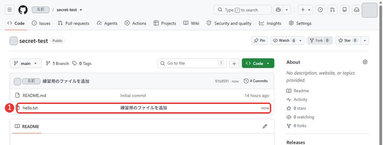This screenshot has height=145, width=383.
Task: Open the Pull requests tab
Action: click(x=73, y=23)
